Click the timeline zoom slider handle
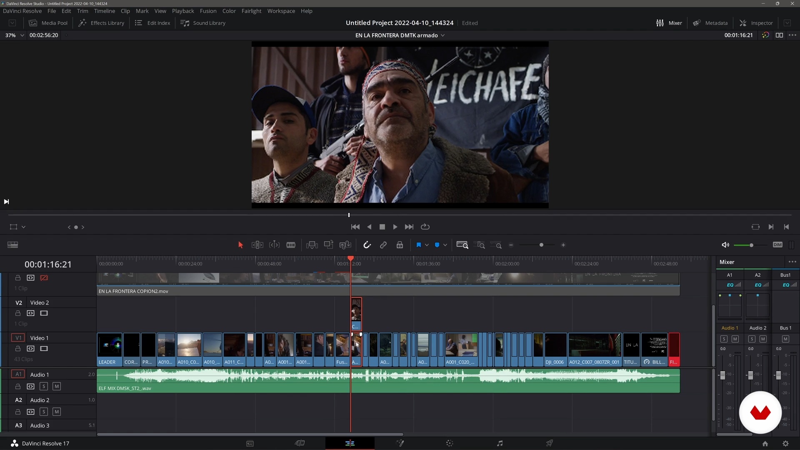 point(541,245)
